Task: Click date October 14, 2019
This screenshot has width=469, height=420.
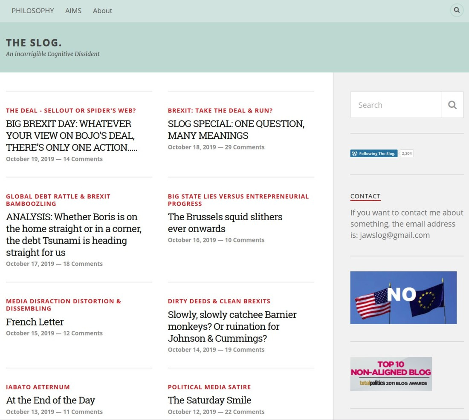Action: (192, 350)
